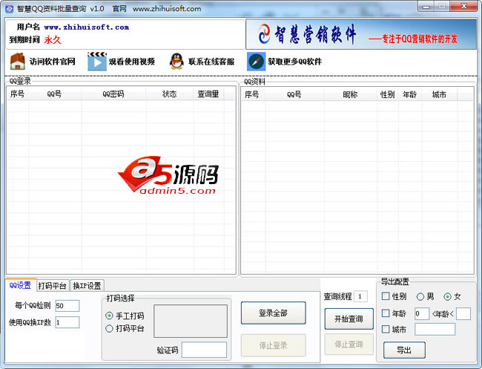Screen dimensions: 482x369
Task: Focus the 每个QQ检测 input field
Action: (67, 306)
